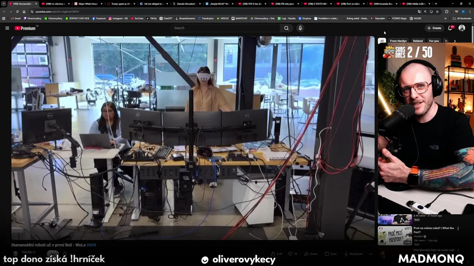View site information icon in address bar
Viewport: 474px width, 266px height.
pos(32,11)
